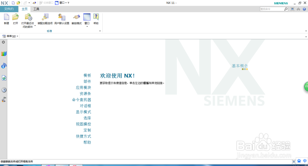Expand the 标准 group options arrow
This screenshot has width=308, height=166.
point(100,31)
